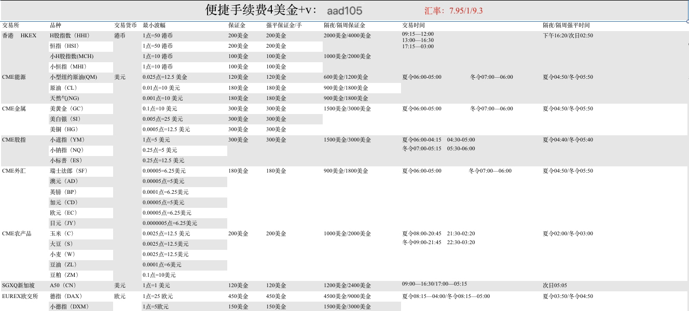Click the 隔夜/隔周保证金 column header
The image size is (689, 311).
click(x=344, y=25)
